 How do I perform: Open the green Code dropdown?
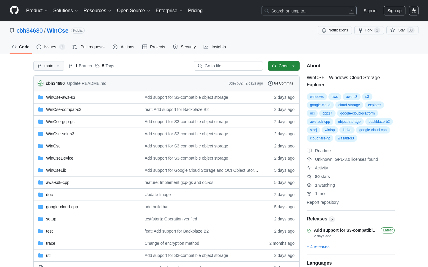284,66
